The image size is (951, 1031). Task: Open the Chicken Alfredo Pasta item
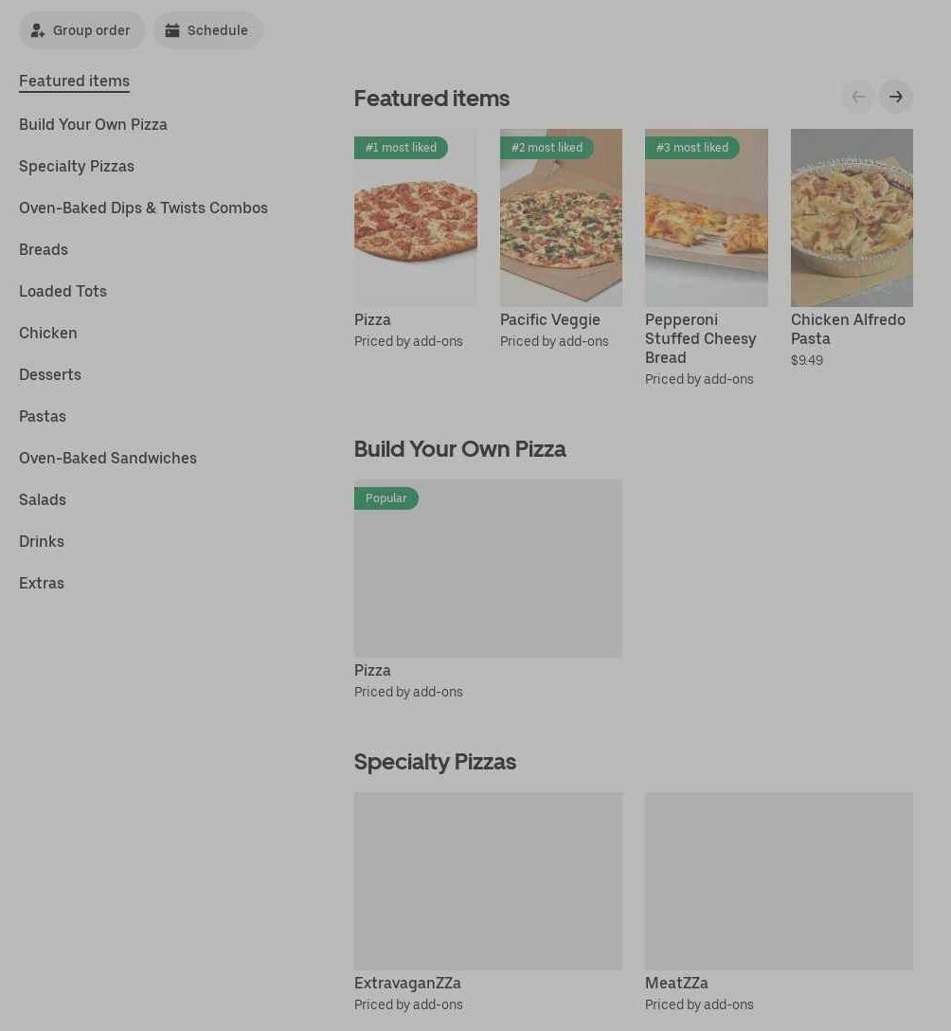[x=852, y=218]
